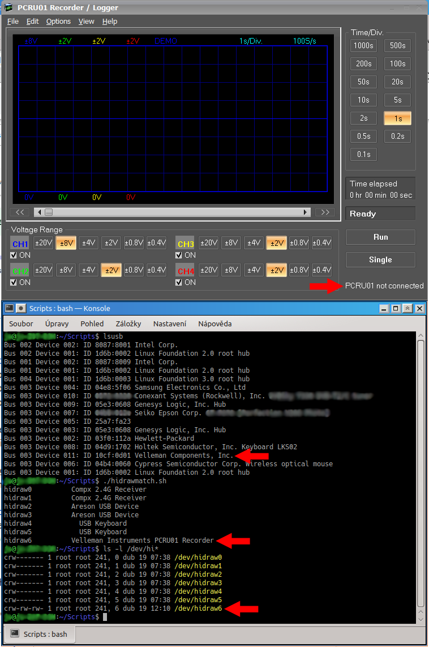Screen dimensions: 429x647
Task: Toggle CH2 ON checkbox
Action: pyautogui.click(x=13, y=283)
